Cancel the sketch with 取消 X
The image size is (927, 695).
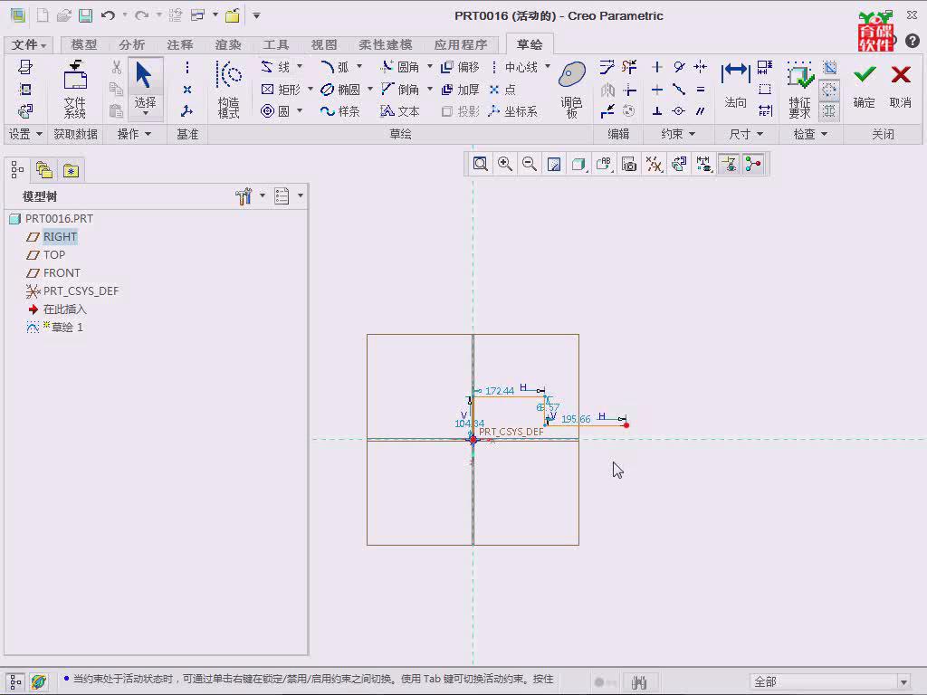tap(901, 86)
